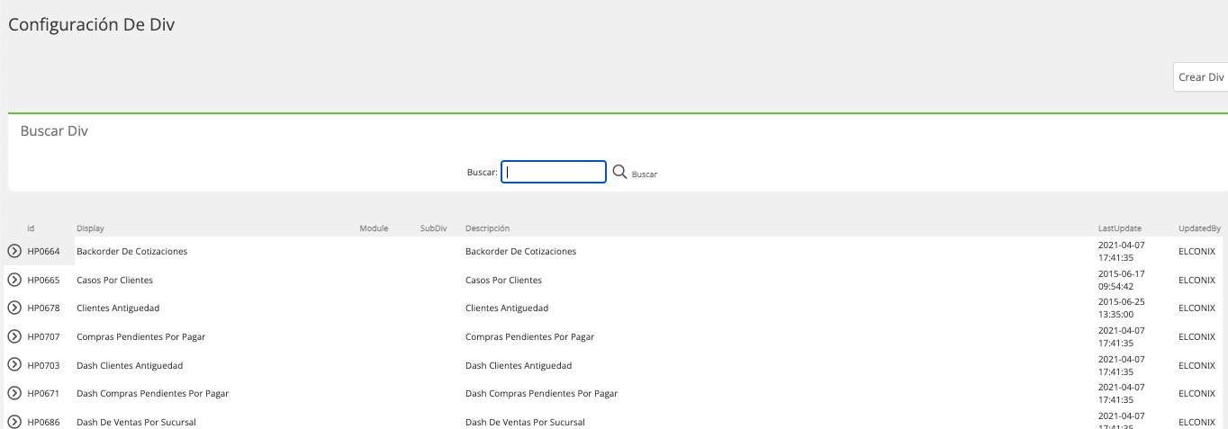
Task: Click Descripción cell Dash Compras Pendientes Por Pagar
Action: coord(541,393)
